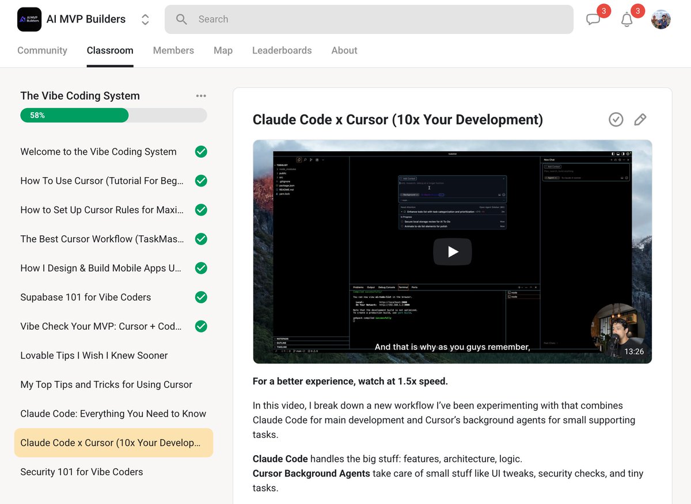Viewport: 691px width, 504px height.
Task: Click the pencil edit lesson icon
Action: coord(640,120)
